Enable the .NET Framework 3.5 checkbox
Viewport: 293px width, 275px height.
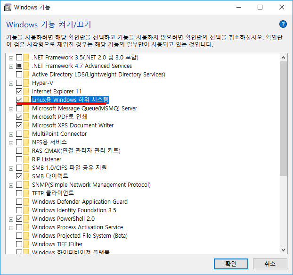tap(19, 57)
